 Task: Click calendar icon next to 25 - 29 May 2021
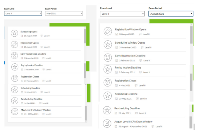(22, 114)
